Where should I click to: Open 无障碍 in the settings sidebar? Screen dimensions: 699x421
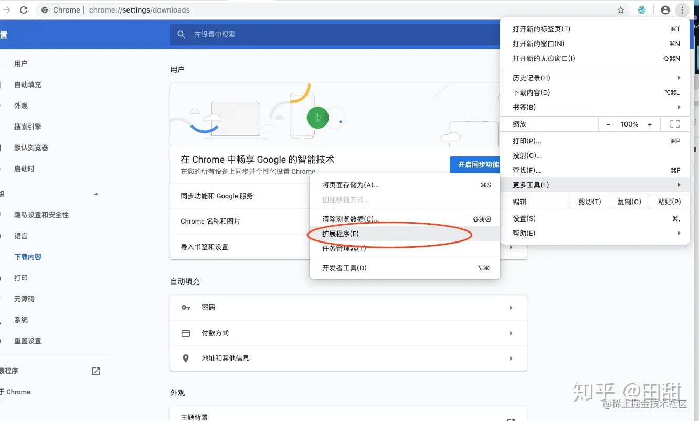pyautogui.click(x=25, y=299)
